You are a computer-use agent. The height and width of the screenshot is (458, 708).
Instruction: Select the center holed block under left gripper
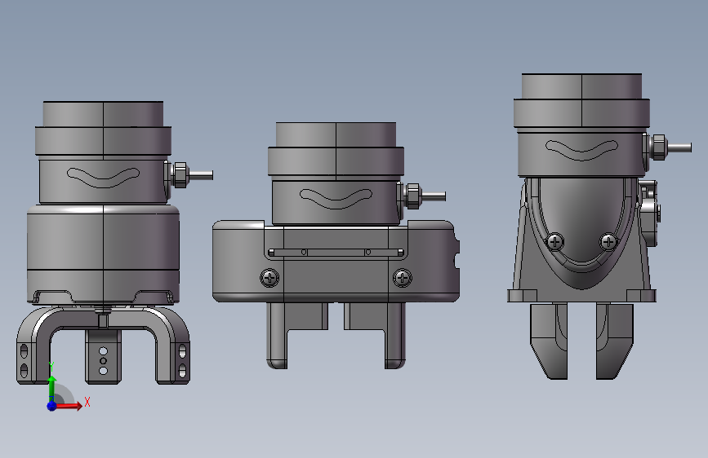coord(104,356)
